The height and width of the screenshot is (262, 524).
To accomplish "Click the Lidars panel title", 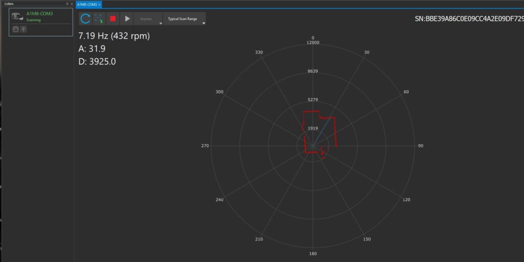I will click(x=9, y=4).
